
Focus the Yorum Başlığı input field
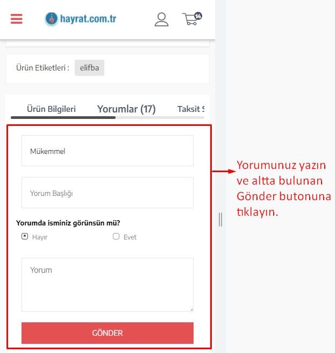click(x=108, y=193)
